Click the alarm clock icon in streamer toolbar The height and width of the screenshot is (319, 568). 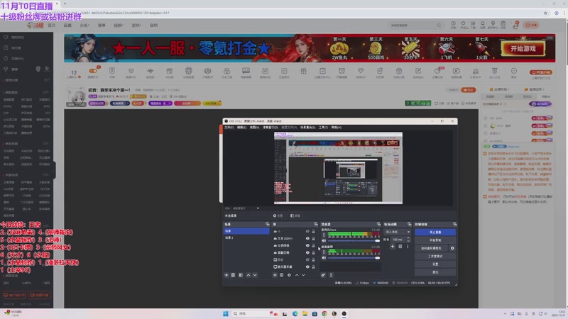[342, 72]
